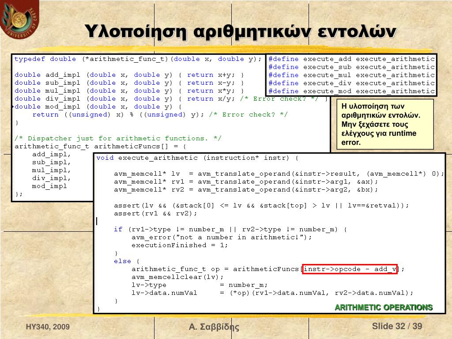Click the 'avm_memcell* lv' declaration line
Screen dimensions: 452x339
point(279,174)
